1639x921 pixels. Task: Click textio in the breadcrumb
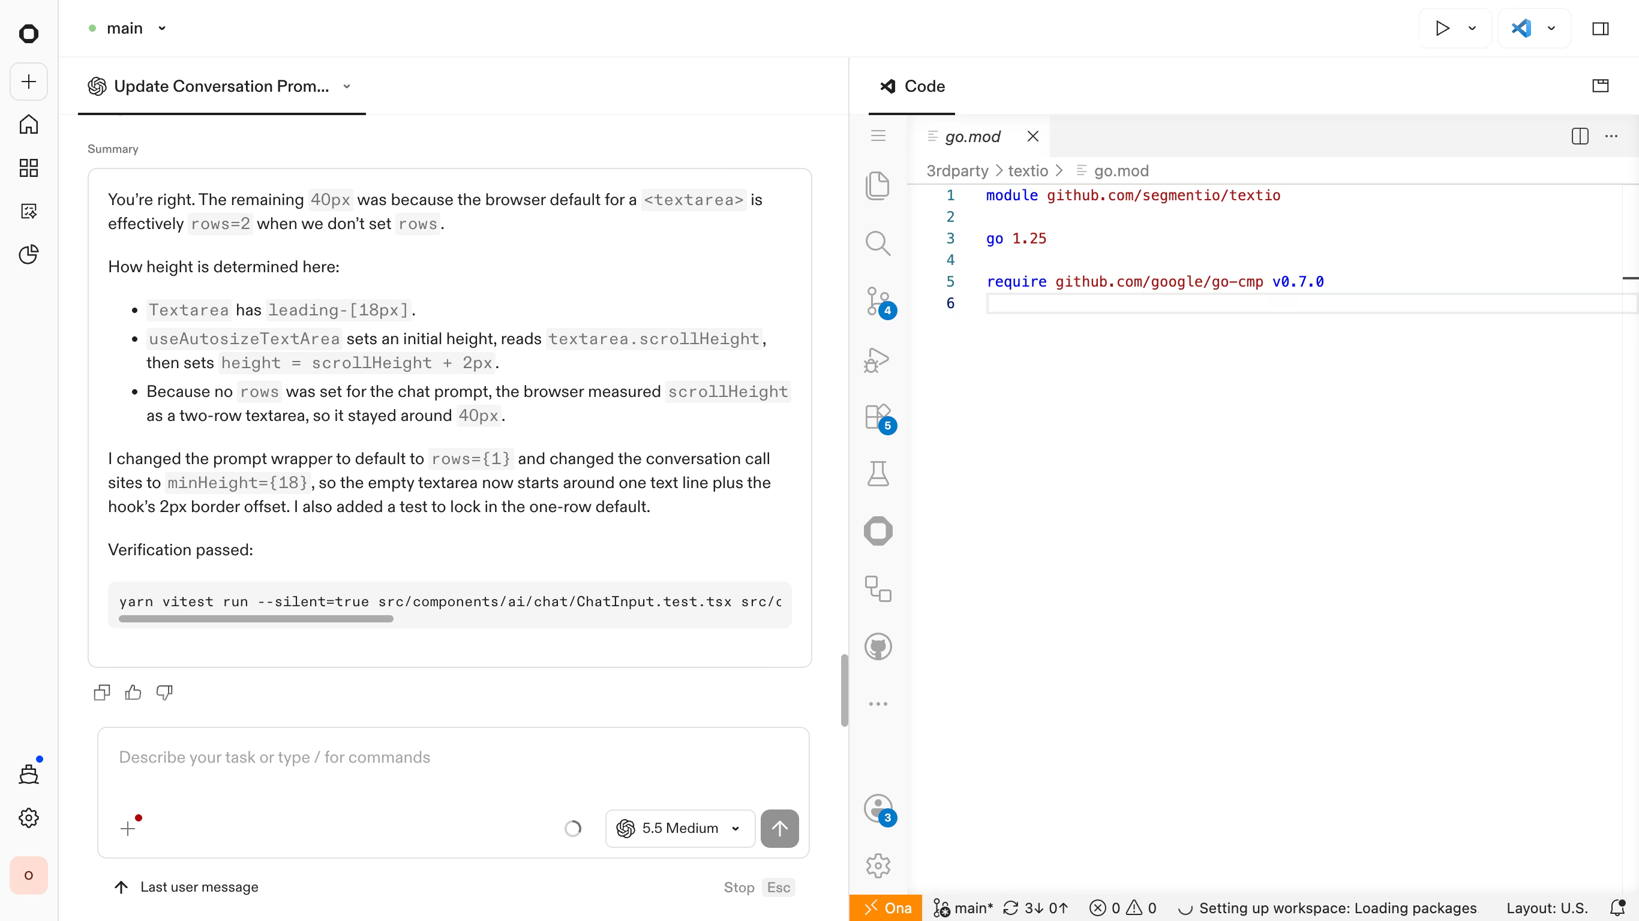point(1028,170)
